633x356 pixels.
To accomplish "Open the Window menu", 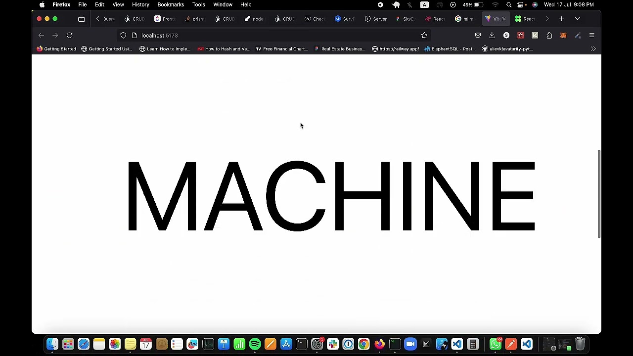I will [223, 4].
